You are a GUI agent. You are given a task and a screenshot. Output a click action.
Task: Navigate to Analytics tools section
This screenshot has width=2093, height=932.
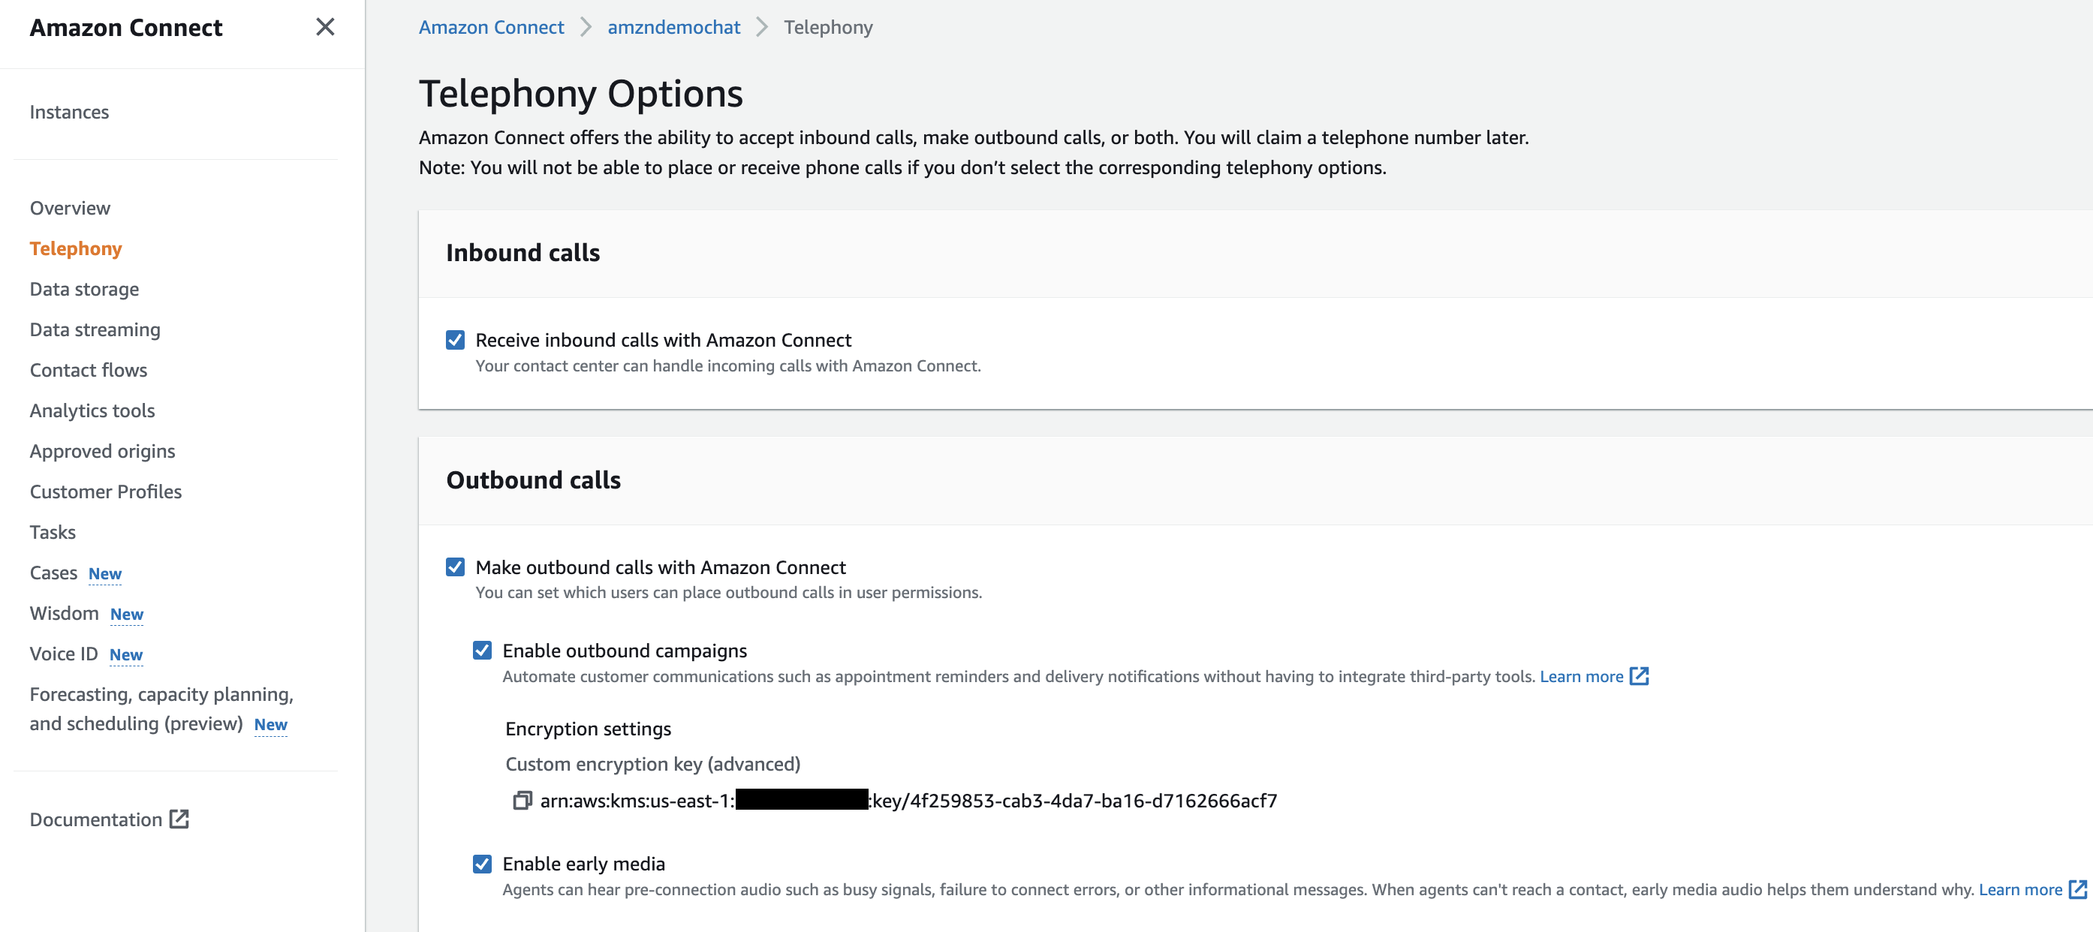click(92, 409)
